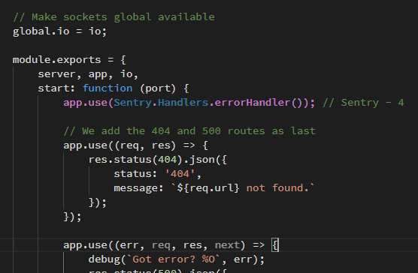Click the '// Sentry - 4' comment
Screen dimensions: 418x273
click(x=363, y=103)
